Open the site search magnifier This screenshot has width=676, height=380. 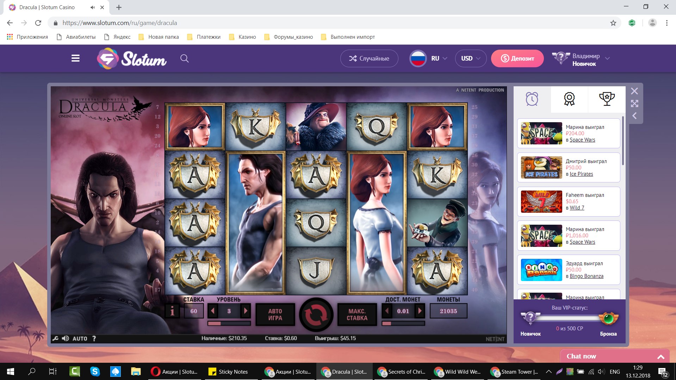[x=185, y=58]
